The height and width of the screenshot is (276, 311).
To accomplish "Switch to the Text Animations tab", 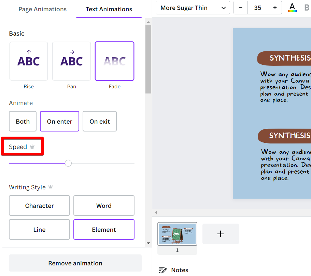I will [109, 9].
